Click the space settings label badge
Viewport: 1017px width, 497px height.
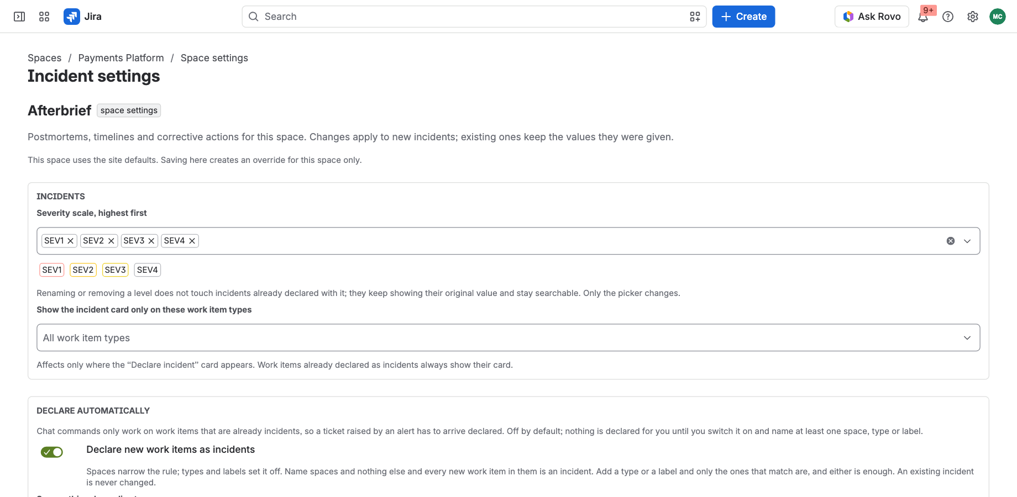coord(129,110)
